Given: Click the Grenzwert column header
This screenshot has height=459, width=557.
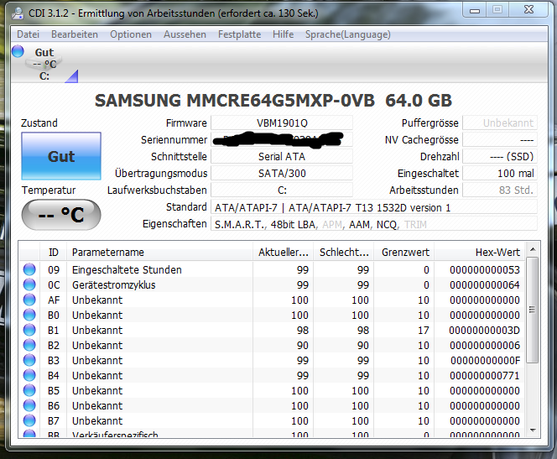Looking at the screenshot, I should 404,253.
